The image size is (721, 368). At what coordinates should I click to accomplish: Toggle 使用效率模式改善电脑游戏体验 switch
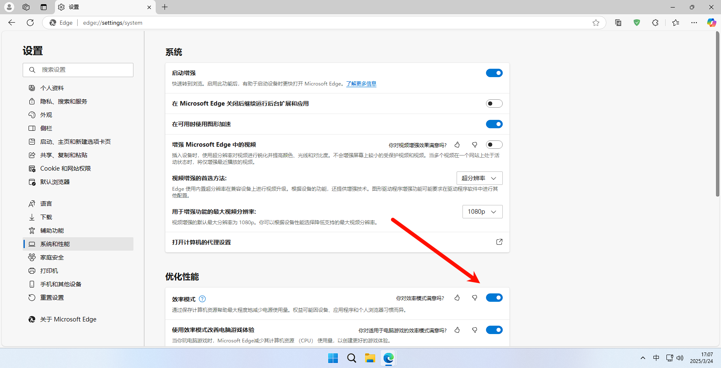coord(494,330)
